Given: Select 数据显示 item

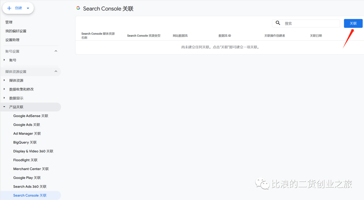Looking at the screenshot, I should tap(16, 98).
